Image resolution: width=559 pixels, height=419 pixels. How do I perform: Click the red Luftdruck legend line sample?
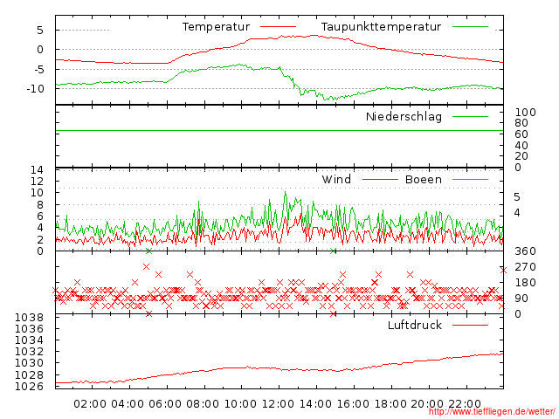click(x=470, y=325)
